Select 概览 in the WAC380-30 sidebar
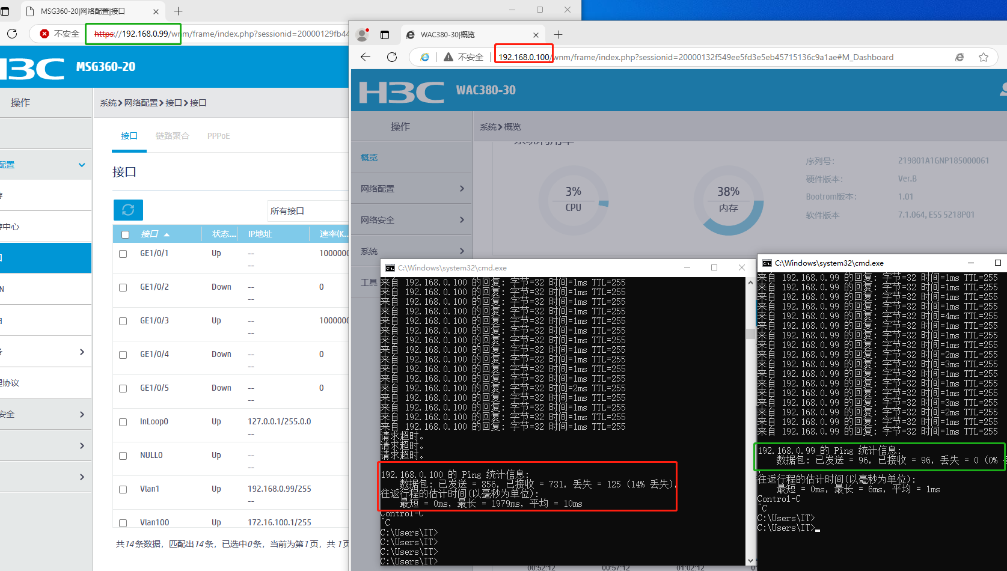The height and width of the screenshot is (571, 1007). click(x=412, y=157)
